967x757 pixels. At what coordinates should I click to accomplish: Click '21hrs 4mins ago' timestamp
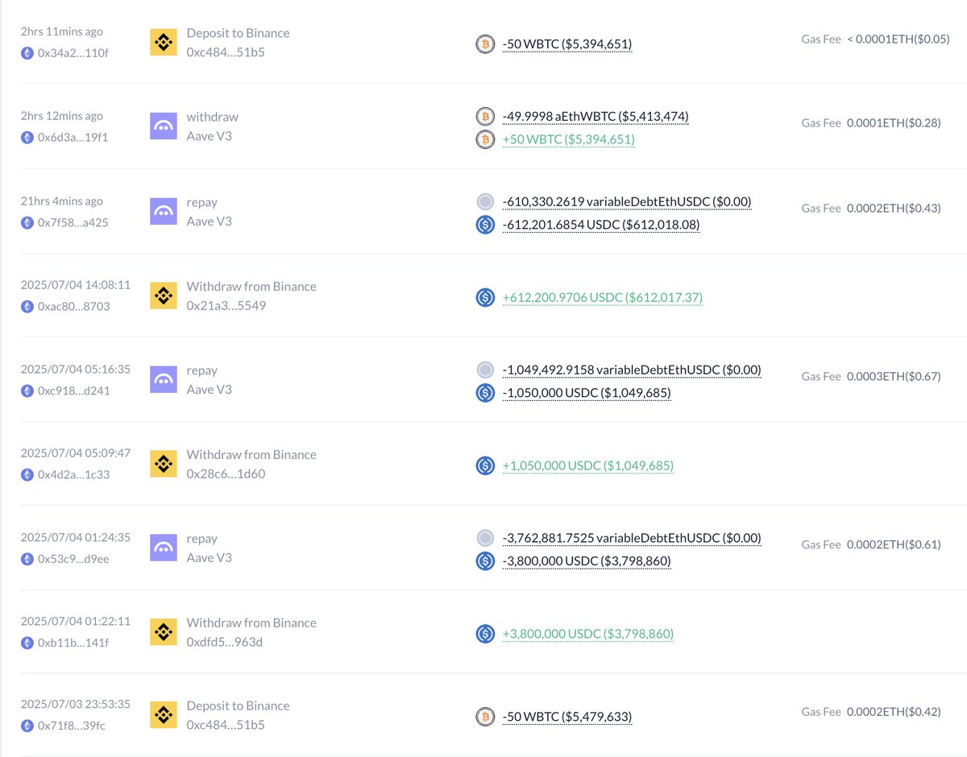(x=62, y=201)
